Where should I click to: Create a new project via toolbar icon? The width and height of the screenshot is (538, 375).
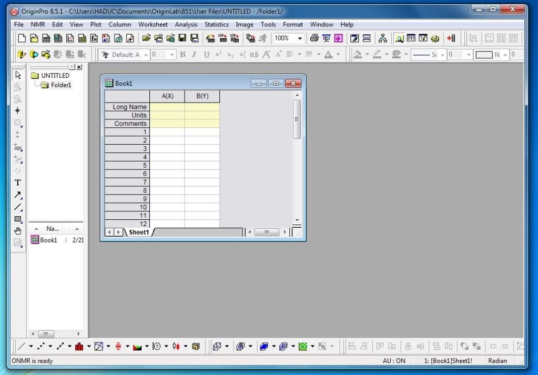22,38
